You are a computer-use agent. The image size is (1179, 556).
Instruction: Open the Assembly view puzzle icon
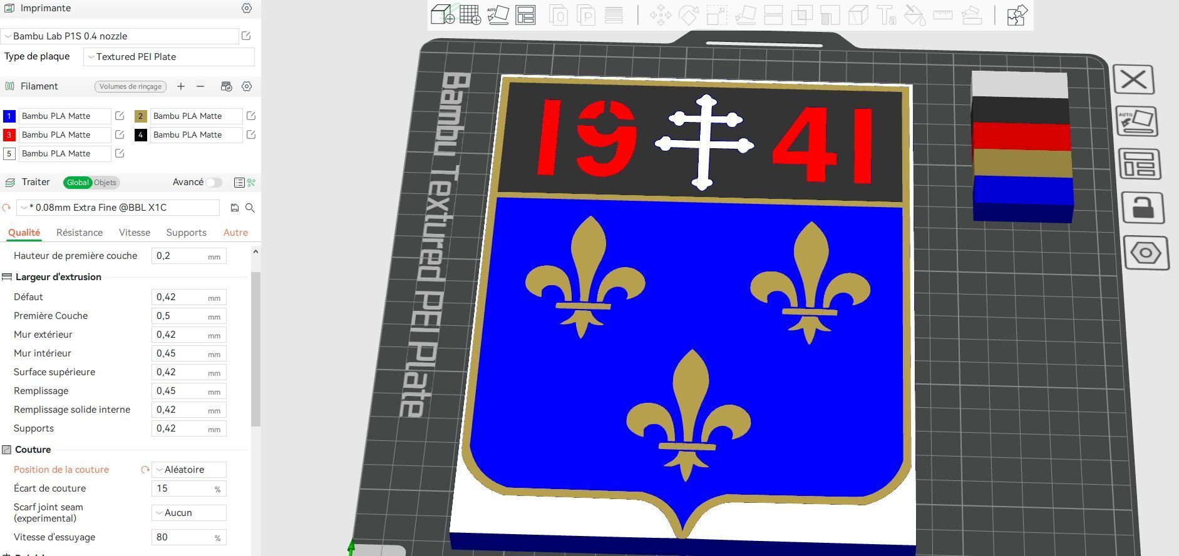click(1017, 15)
